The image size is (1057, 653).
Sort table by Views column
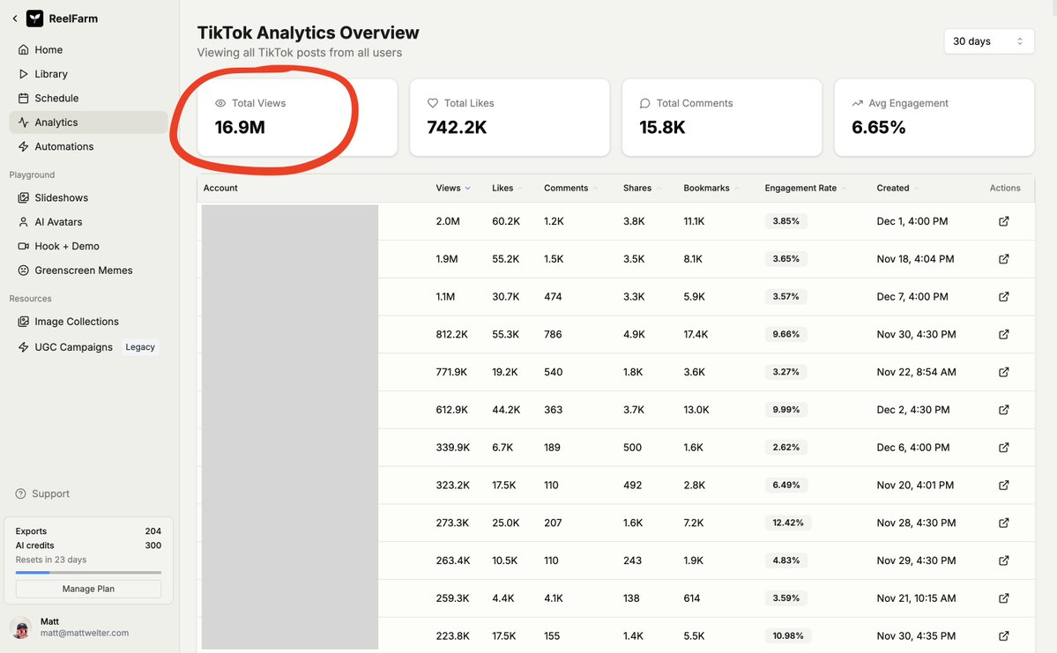click(x=452, y=188)
